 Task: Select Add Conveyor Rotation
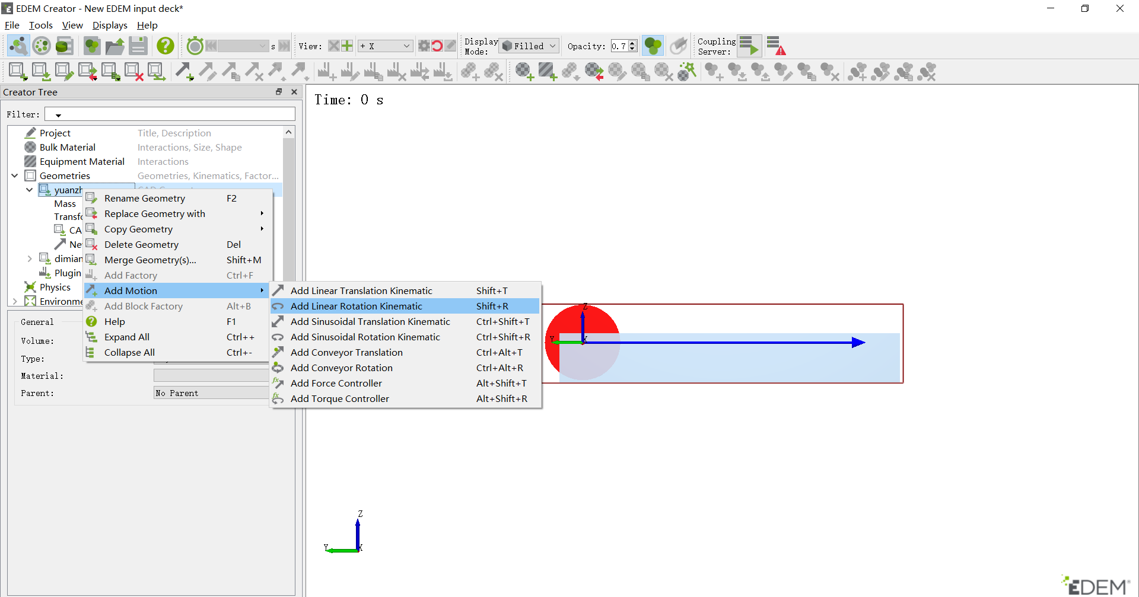(x=406, y=368)
